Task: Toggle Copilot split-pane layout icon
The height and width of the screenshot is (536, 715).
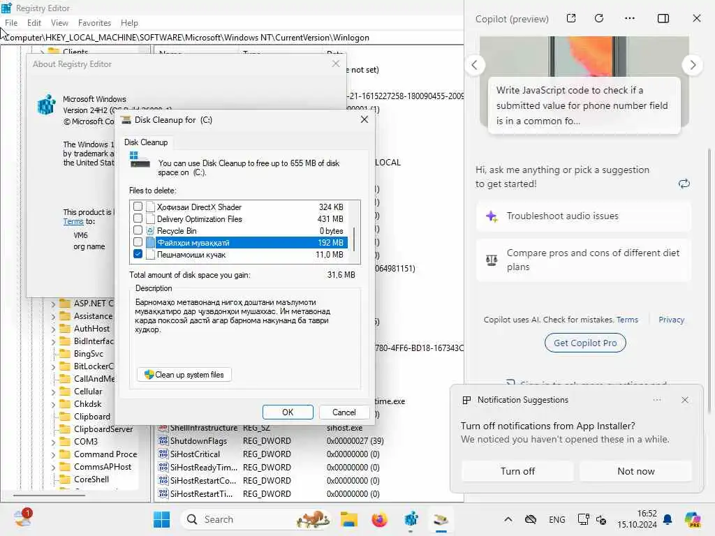Action: 663,18
